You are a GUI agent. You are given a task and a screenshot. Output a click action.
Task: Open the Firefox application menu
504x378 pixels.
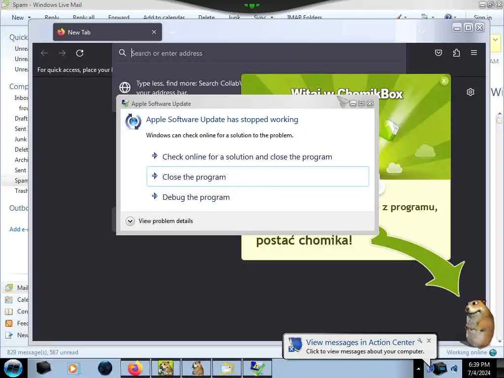(x=474, y=53)
